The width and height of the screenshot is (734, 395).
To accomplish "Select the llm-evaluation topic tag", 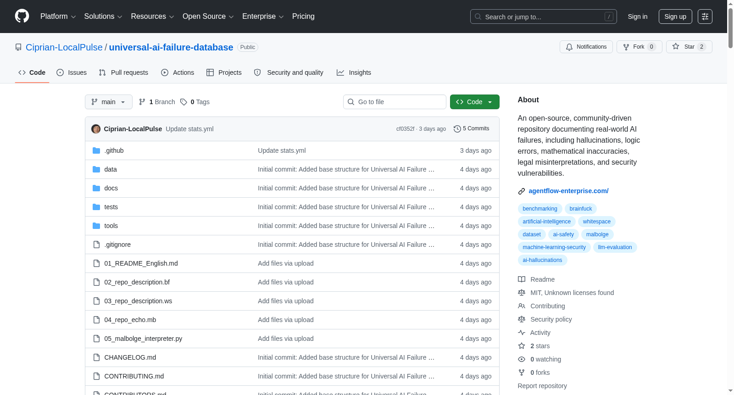I will point(615,247).
